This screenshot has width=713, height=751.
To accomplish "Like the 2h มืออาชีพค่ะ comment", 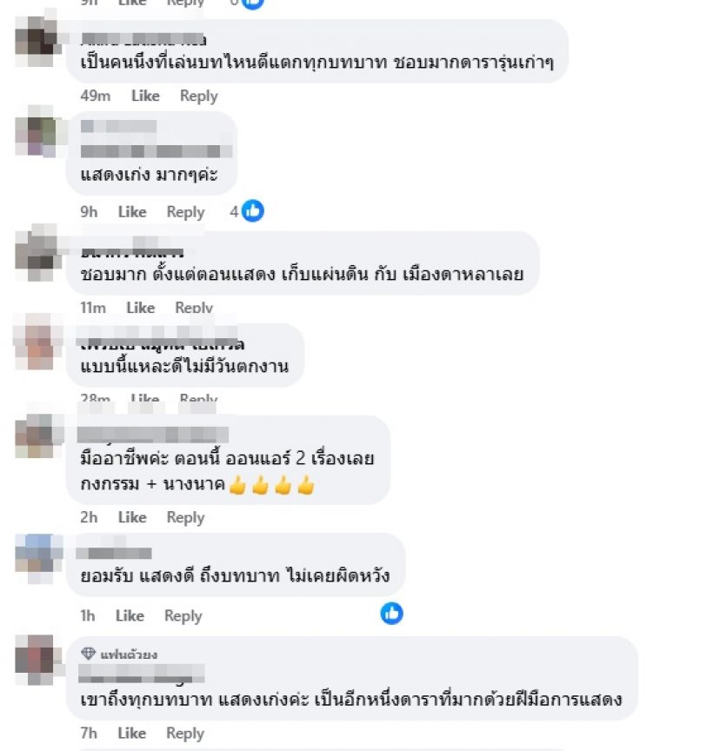I will [132, 517].
